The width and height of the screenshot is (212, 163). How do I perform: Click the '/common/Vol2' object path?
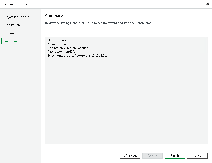[58, 44]
